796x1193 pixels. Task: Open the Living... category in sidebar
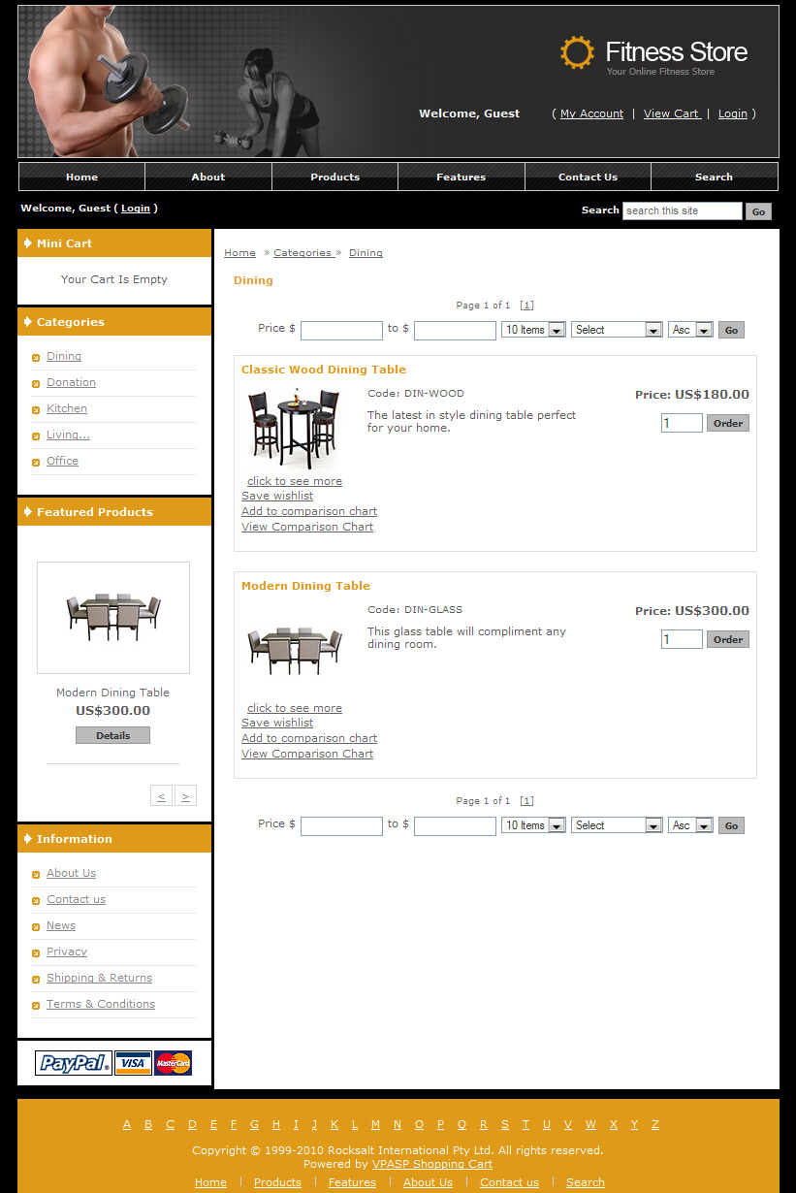click(x=68, y=435)
